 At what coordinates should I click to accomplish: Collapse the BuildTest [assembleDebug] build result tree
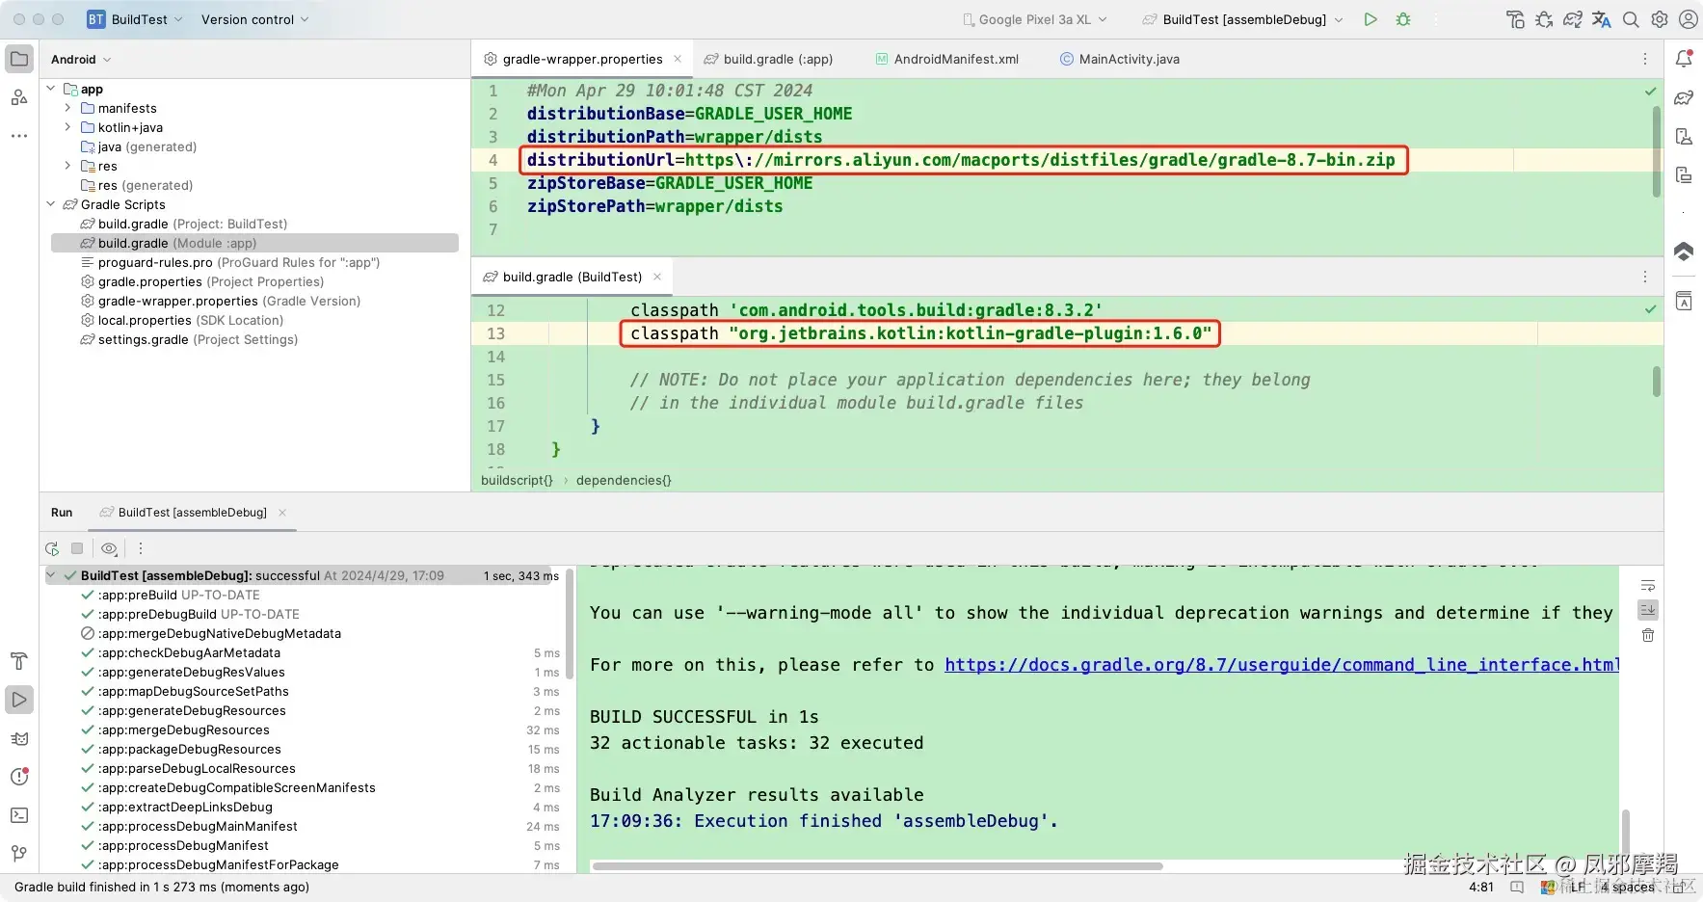point(51,575)
